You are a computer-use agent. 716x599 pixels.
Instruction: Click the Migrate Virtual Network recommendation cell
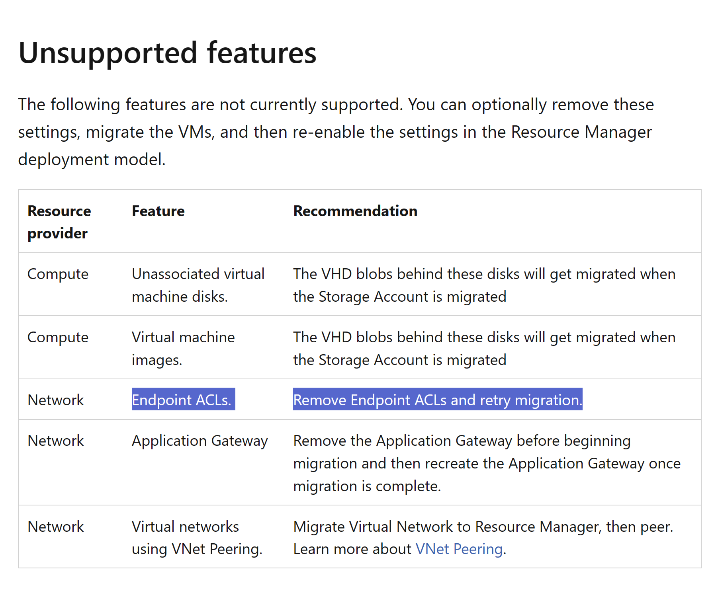(482, 537)
